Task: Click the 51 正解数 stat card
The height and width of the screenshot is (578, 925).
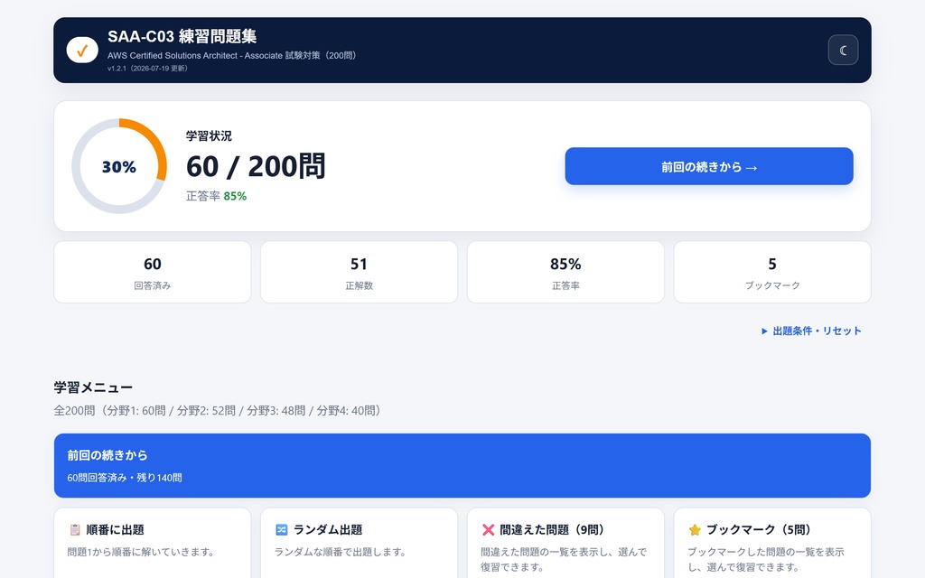Action: [359, 272]
